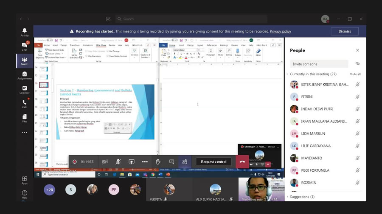Copy the meeting join link icon
This screenshot has width=382, height=214.
coord(357,64)
